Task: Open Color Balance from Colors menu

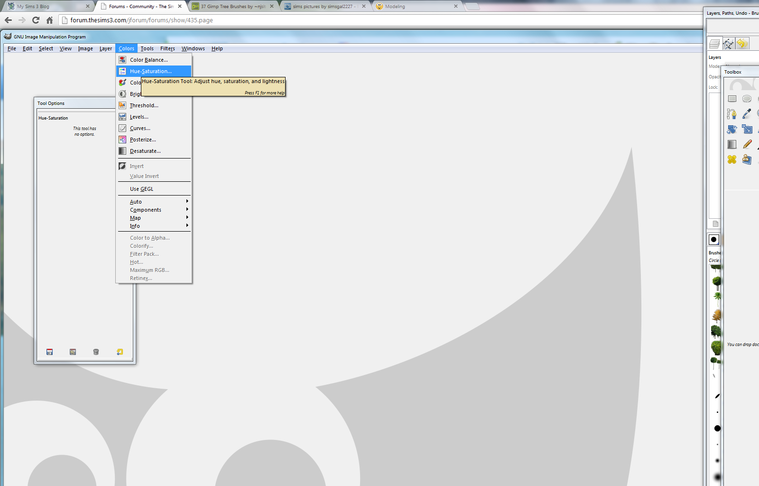Action: [154, 60]
